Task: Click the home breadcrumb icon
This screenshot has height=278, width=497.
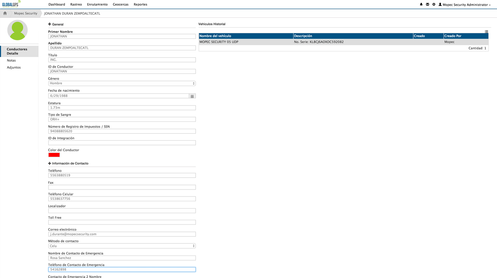Action: [x=5, y=13]
